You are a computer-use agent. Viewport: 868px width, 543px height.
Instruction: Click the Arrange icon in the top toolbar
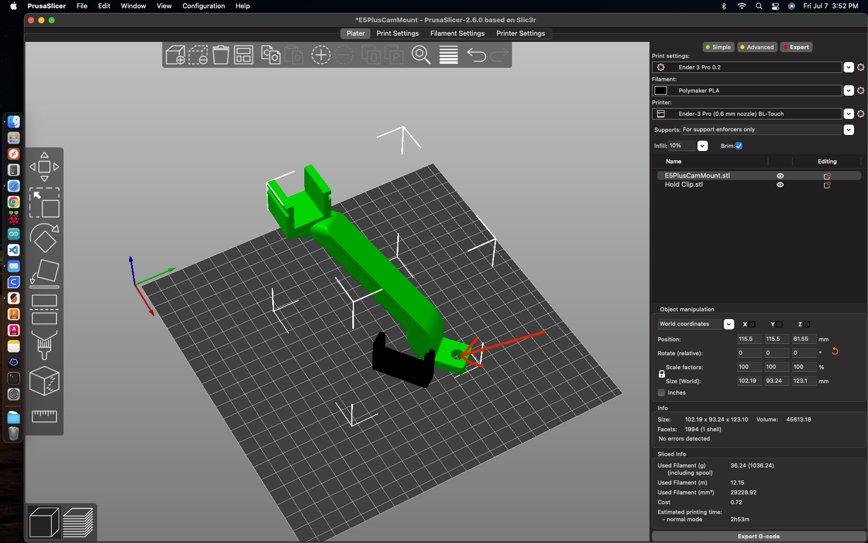tap(243, 55)
